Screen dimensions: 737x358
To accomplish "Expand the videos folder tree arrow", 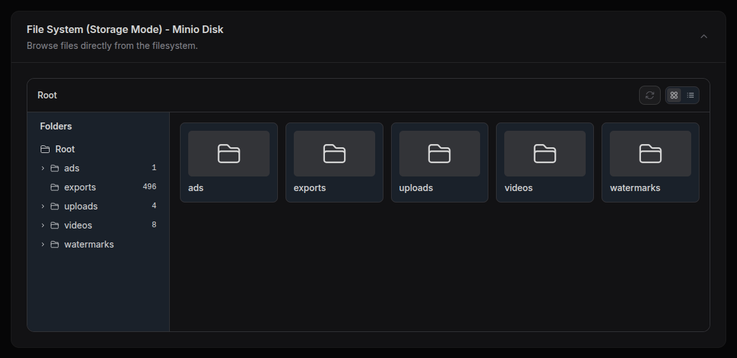I will (x=43, y=225).
